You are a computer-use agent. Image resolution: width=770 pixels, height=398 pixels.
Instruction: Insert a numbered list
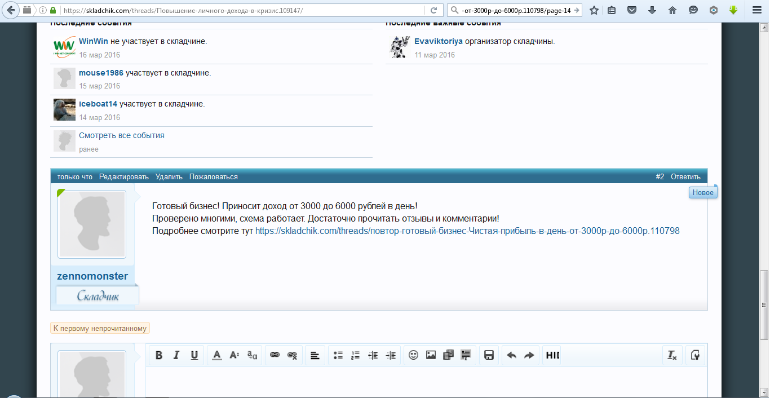click(355, 355)
